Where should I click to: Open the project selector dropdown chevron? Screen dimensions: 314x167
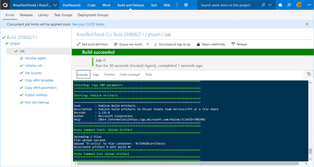pyautogui.click(x=55, y=5)
